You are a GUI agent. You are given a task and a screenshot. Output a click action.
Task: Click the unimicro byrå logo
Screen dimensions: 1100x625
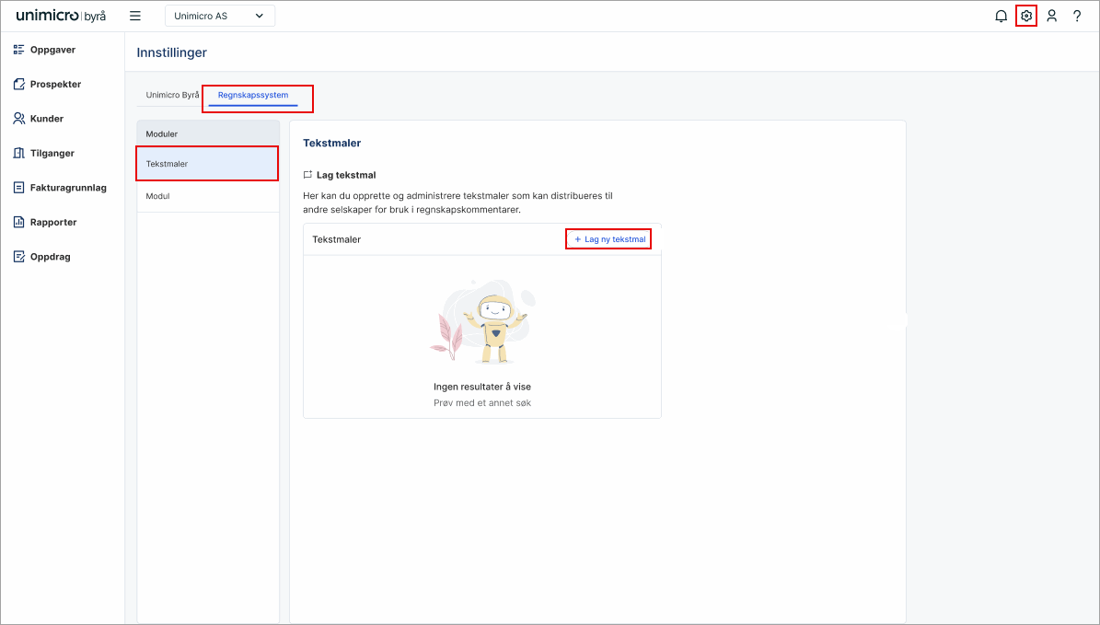tap(61, 16)
